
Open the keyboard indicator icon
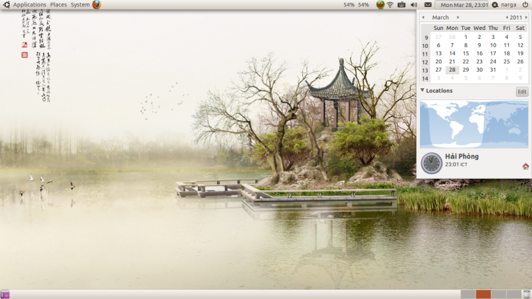(402, 5)
